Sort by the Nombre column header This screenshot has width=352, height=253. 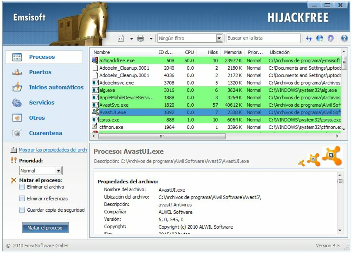point(123,52)
